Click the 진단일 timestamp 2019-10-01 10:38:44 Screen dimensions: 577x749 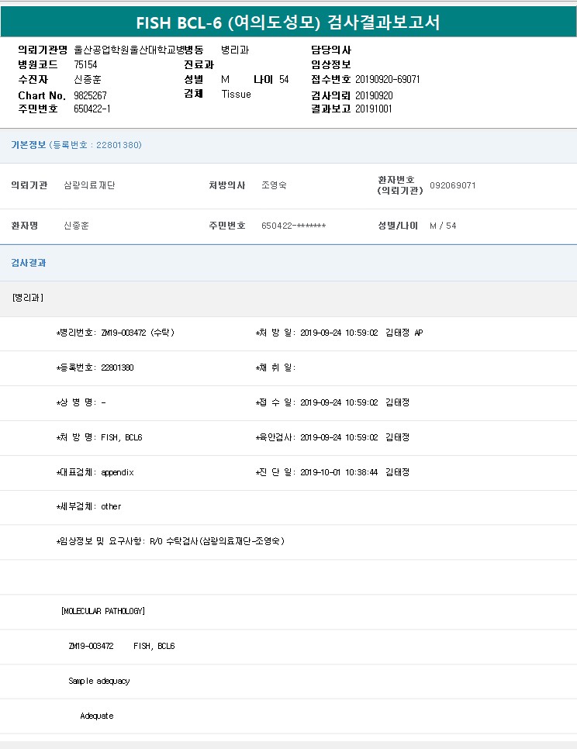pos(338,472)
